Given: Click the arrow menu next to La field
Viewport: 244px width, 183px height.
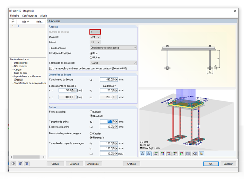Looking at the screenshot, I should coord(117,80).
